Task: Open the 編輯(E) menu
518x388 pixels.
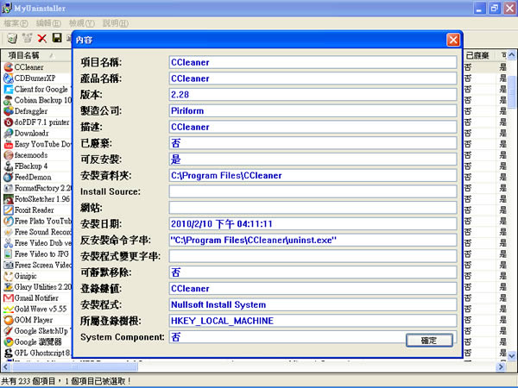Action: (48, 23)
